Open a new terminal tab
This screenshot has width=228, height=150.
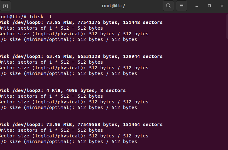(x=5, y=6)
